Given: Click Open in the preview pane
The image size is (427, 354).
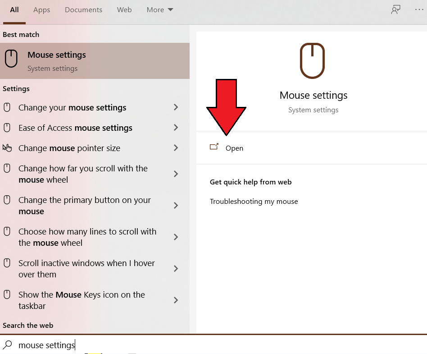Looking at the screenshot, I should click(x=234, y=148).
